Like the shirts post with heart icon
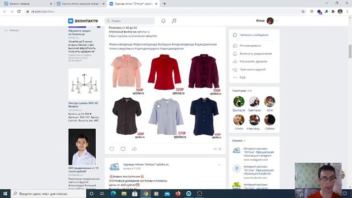Image resolution: width=352 pixels, height=198 pixels. tap(112, 149)
